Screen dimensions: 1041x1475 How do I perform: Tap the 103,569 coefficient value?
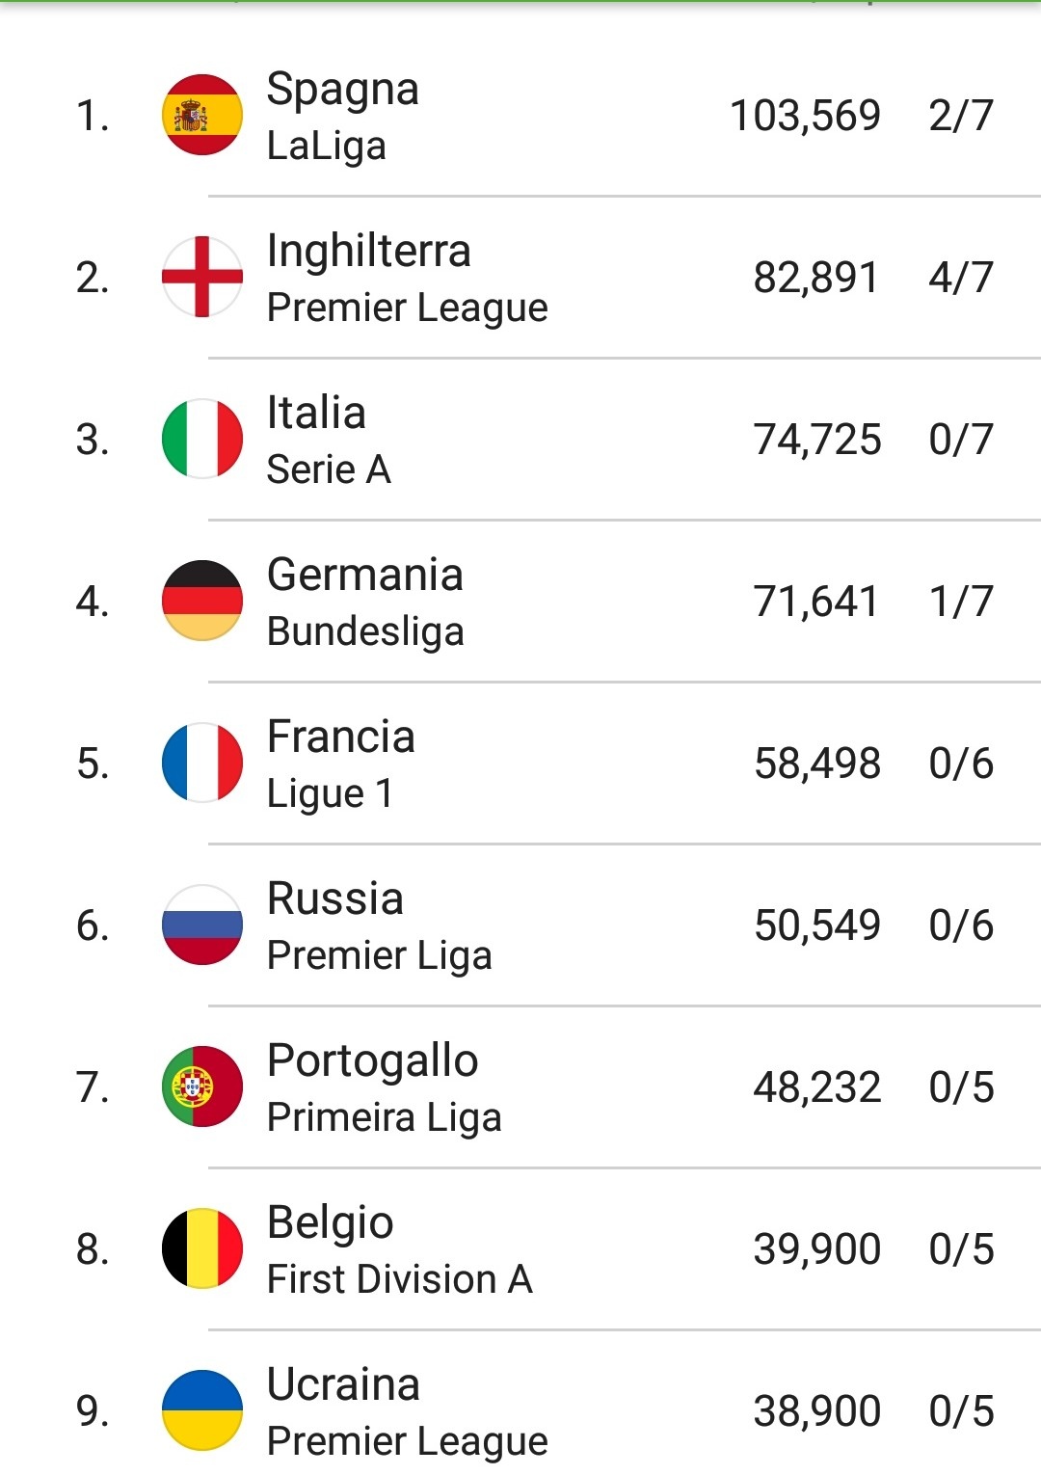click(805, 116)
